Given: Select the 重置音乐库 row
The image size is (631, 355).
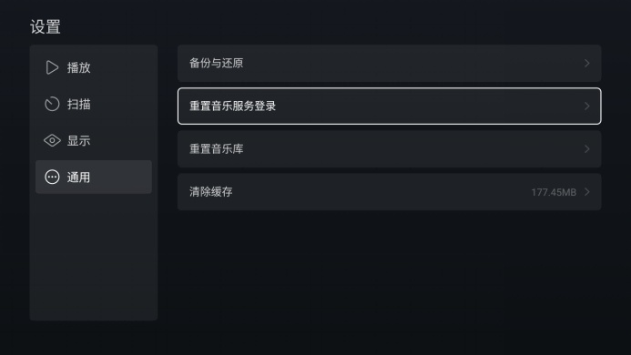Looking at the screenshot, I should pos(389,149).
